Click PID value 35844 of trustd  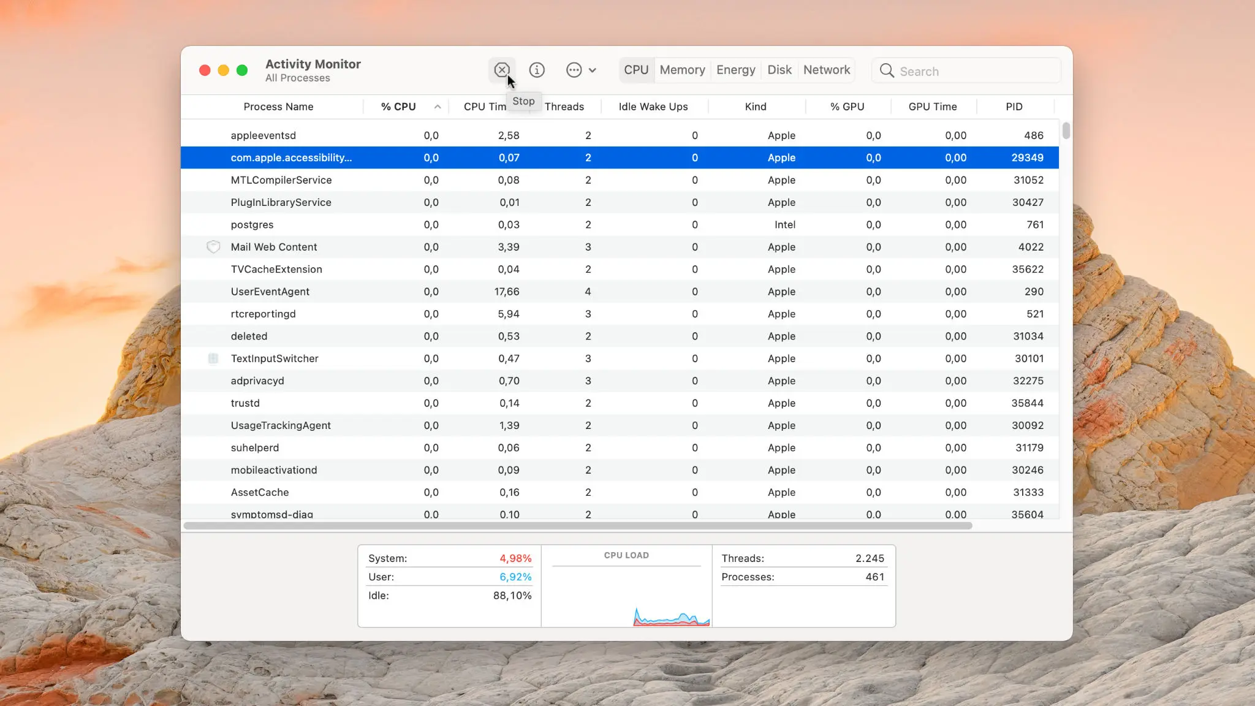coord(1027,403)
